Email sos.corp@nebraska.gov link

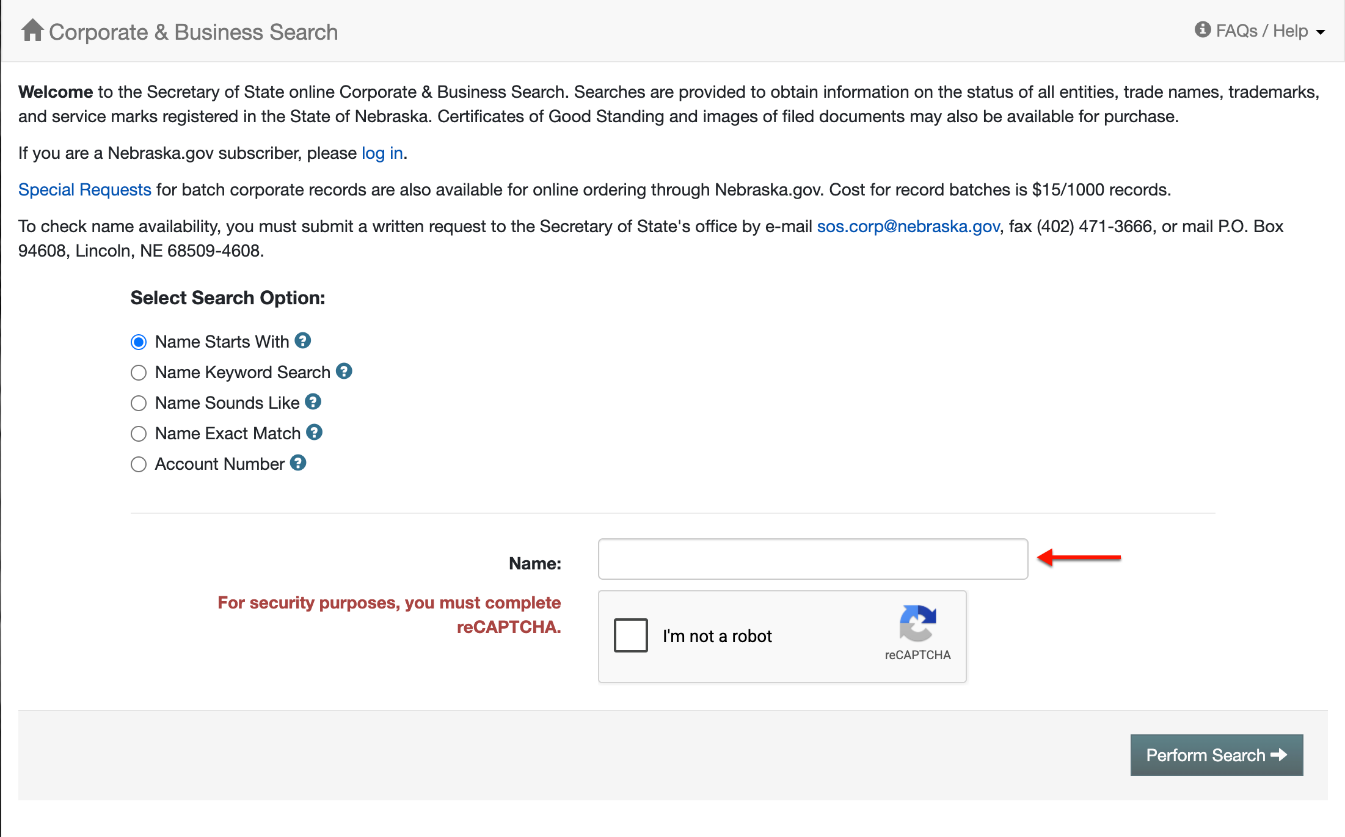(908, 226)
